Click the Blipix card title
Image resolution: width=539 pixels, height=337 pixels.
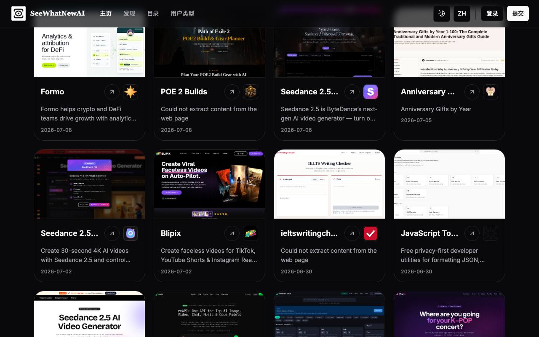171,233
